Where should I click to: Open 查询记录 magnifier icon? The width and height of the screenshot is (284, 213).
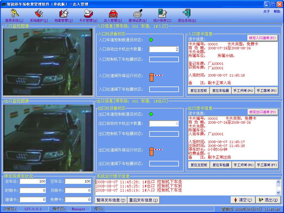tap(138, 13)
